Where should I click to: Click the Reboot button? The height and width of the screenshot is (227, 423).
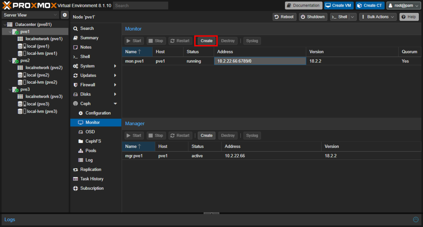284,17
